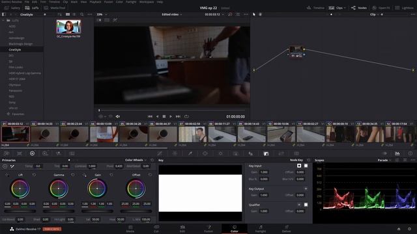417x234 pixels.
Task: Skip to first frame in viewer
Action: point(150,116)
